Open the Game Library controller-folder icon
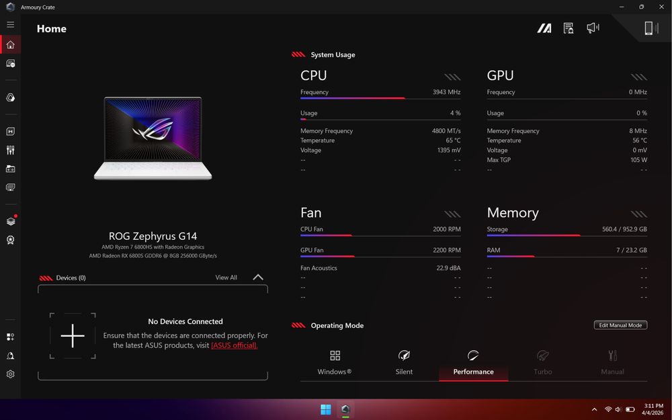672x420 pixels. click(11, 169)
